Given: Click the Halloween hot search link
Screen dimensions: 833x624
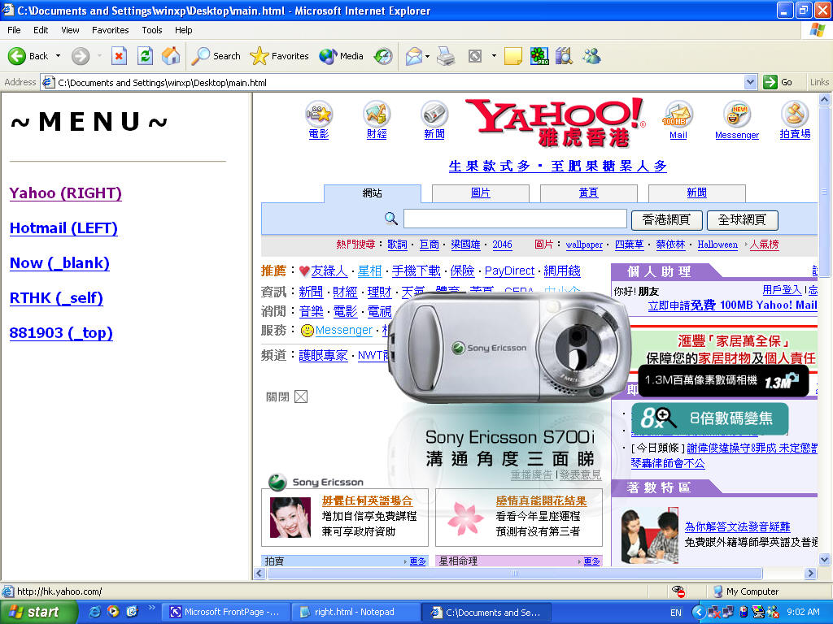Looking at the screenshot, I should 717,245.
